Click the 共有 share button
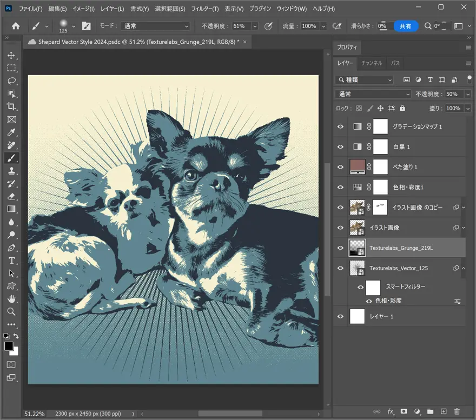Viewport: 476px width, 420px height. tap(405, 26)
